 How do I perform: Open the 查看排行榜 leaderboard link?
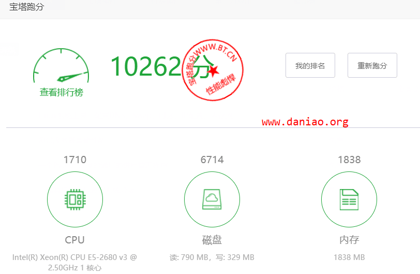click(62, 92)
